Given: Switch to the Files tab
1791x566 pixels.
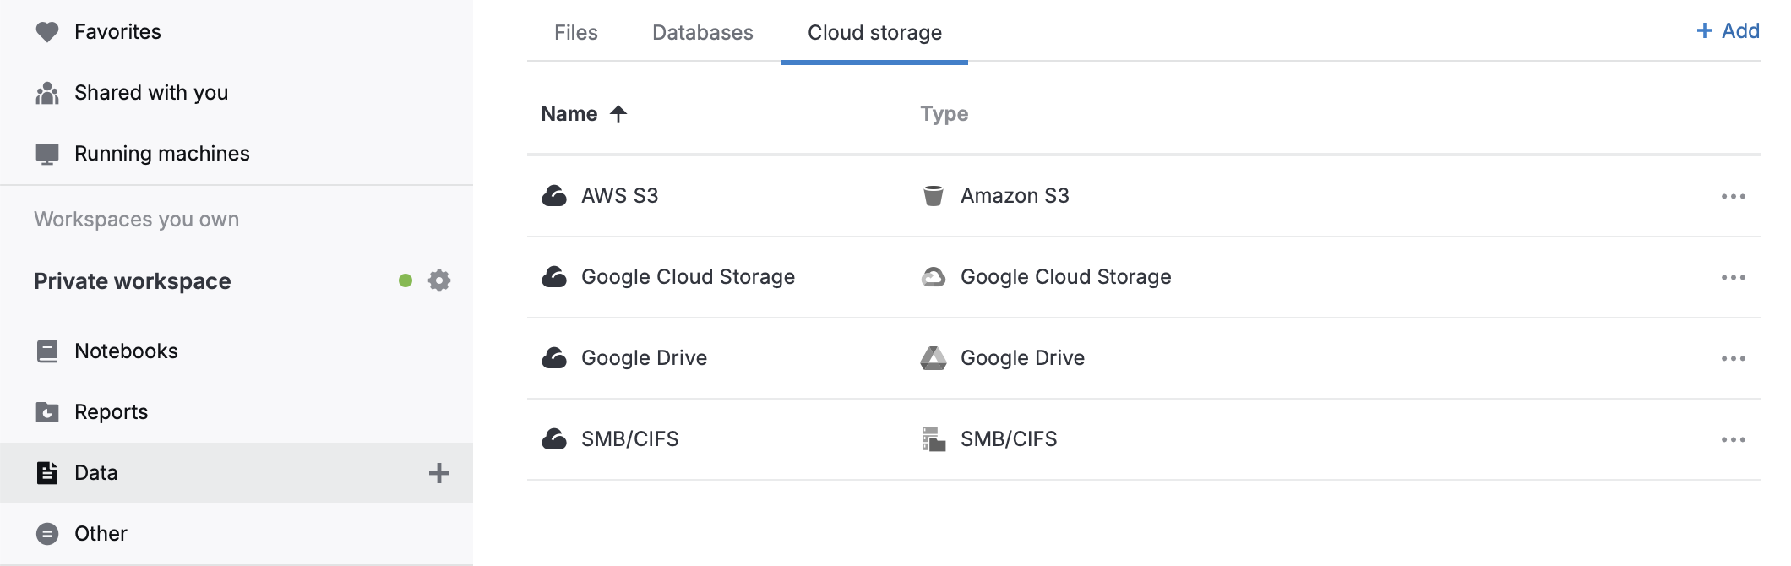Looking at the screenshot, I should 575,33.
